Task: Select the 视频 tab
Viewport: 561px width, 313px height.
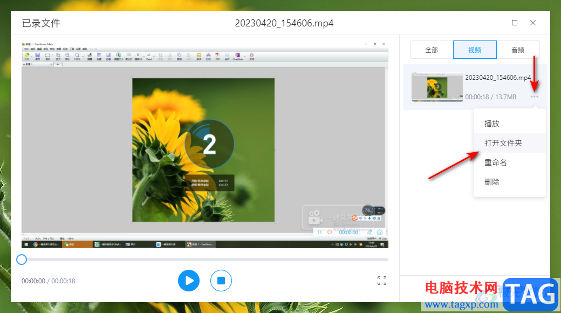Action: point(475,50)
